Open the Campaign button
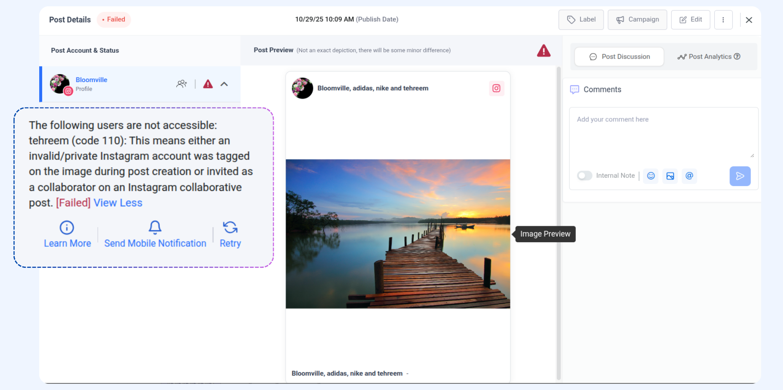 [x=637, y=20]
